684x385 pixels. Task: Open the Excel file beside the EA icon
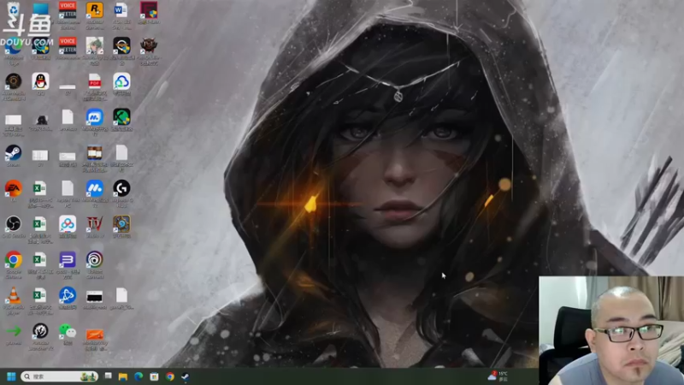click(x=40, y=188)
